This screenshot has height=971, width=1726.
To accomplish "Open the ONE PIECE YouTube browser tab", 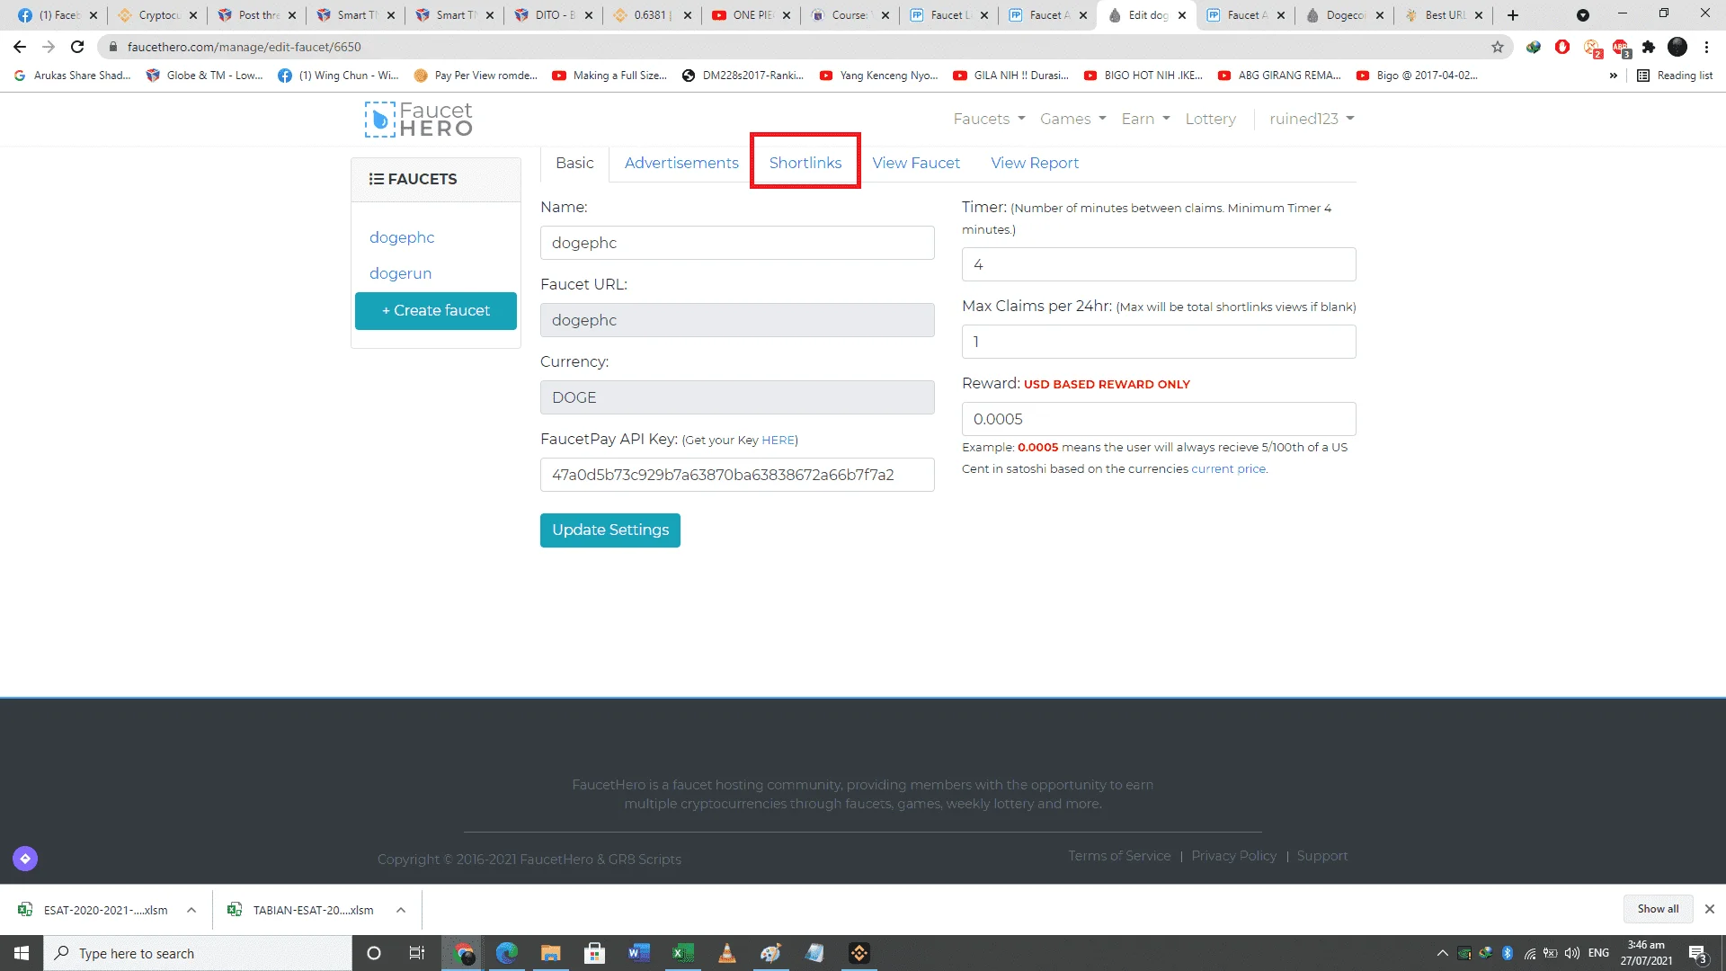I will (x=751, y=15).
